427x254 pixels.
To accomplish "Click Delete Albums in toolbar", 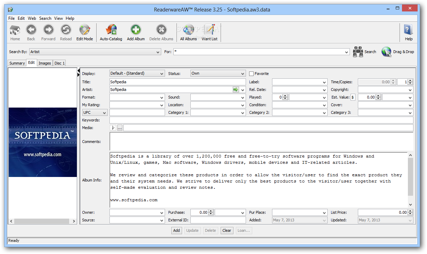I will point(161,33).
